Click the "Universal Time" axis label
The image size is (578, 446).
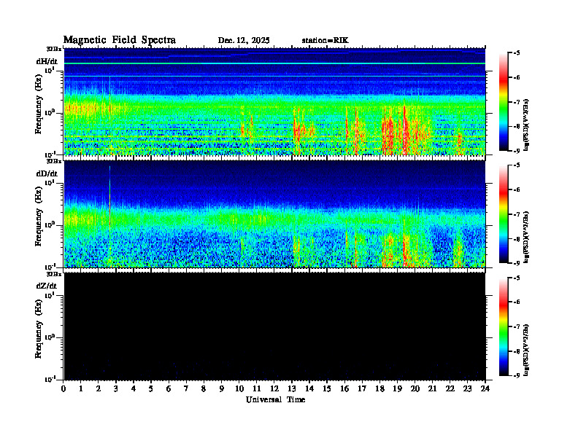(x=275, y=399)
